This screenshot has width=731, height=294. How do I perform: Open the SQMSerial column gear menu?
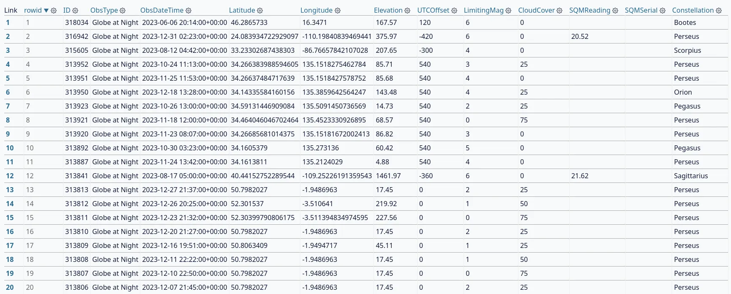[x=663, y=11]
